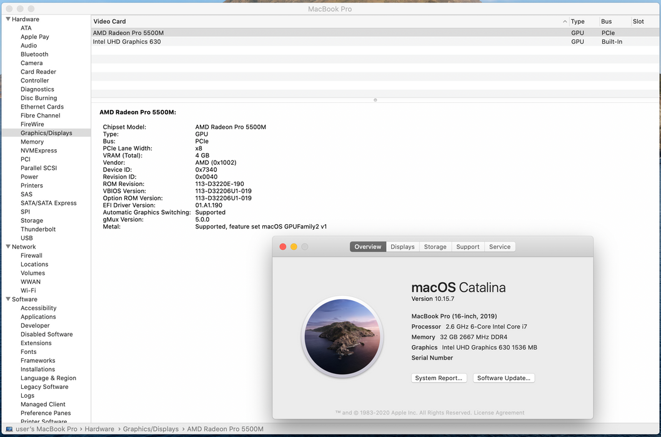Select Thunderbolt in the sidebar

pos(38,229)
